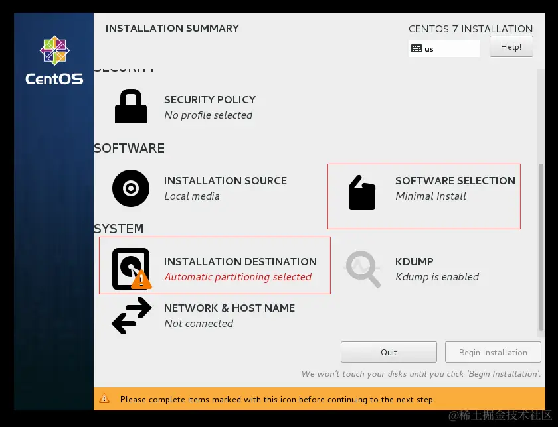Screen dimensions: 558x427
Task: Click the SOFTWARE section heading
Action: (x=129, y=148)
